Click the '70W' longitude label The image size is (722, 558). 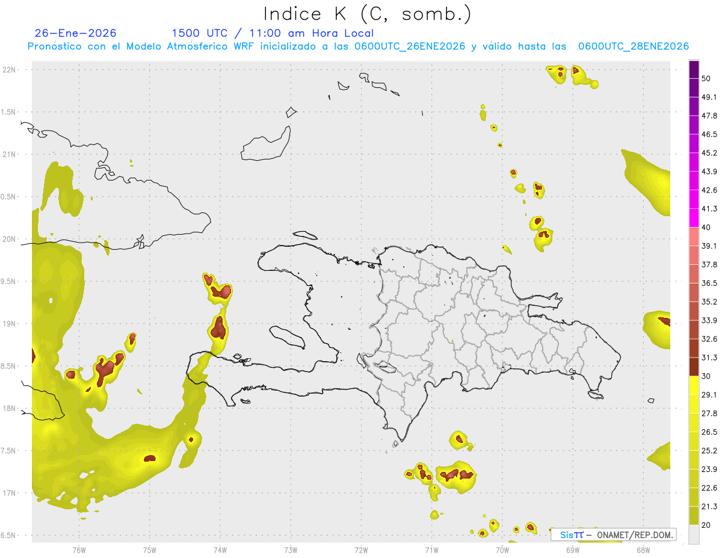[x=502, y=550]
